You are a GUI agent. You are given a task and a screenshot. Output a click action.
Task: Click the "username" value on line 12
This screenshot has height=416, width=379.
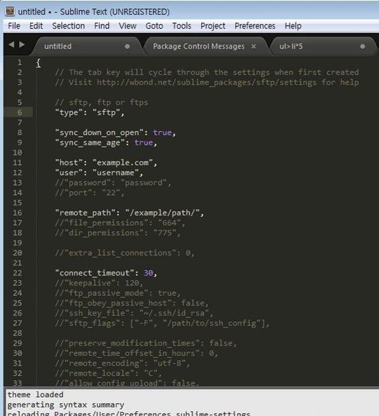click(x=115, y=173)
